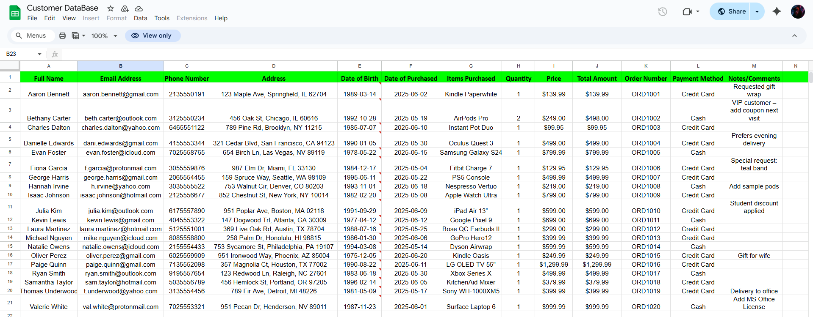
Task: Select address 321 Cedar Blvd, San Francisco
Action: [274, 139]
